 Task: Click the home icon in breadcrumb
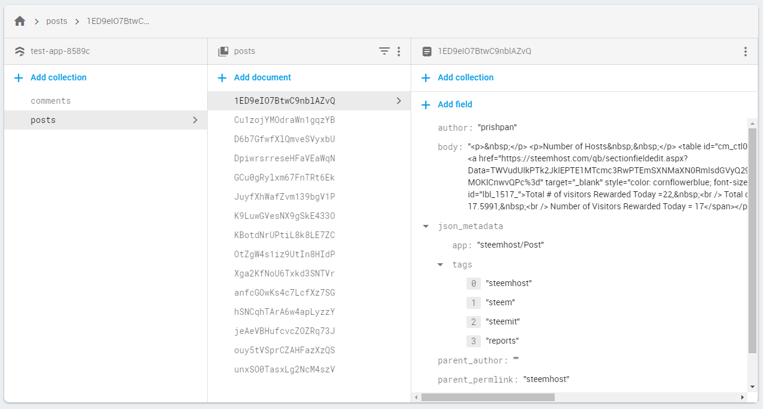pos(20,21)
